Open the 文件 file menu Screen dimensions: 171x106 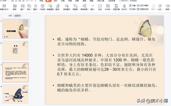[4, 1]
